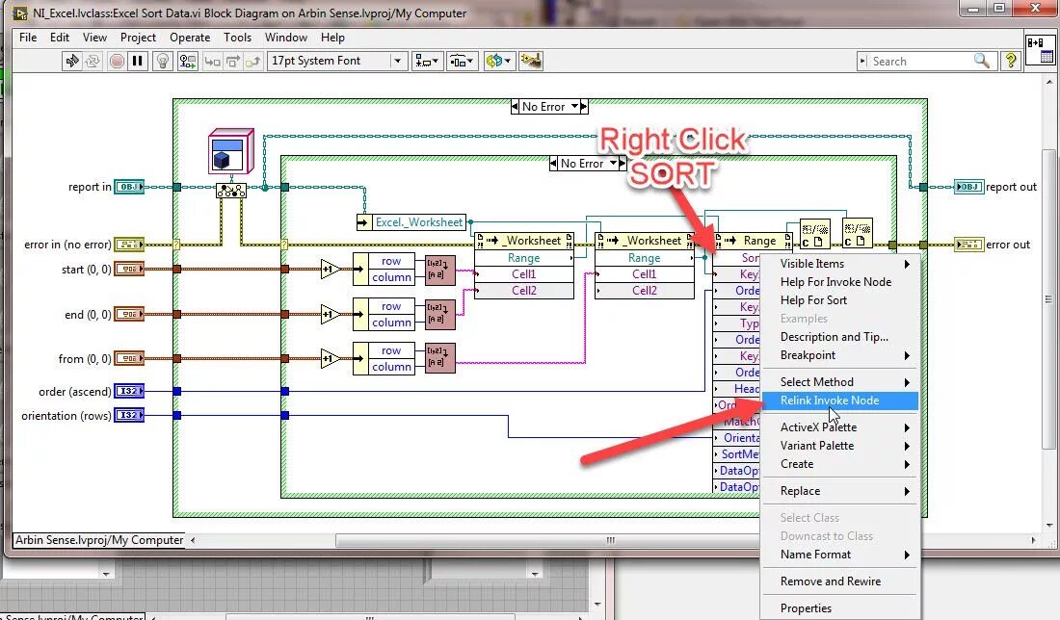Expand the Create submenu
The width and height of the screenshot is (1060, 620).
click(839, 464)
